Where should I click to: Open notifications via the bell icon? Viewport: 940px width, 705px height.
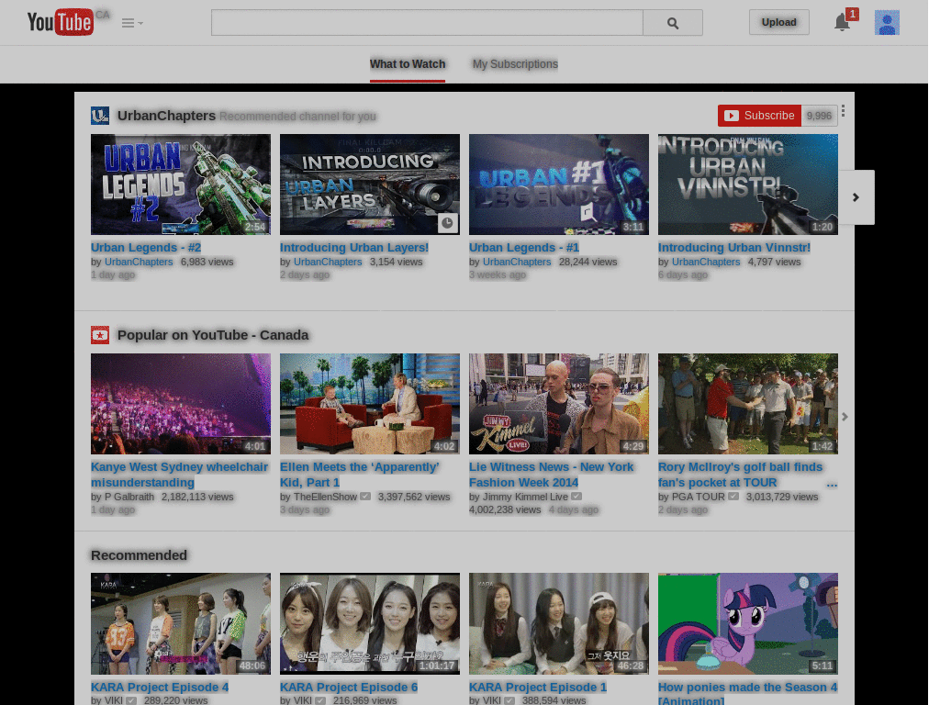(x=842, y=22)
